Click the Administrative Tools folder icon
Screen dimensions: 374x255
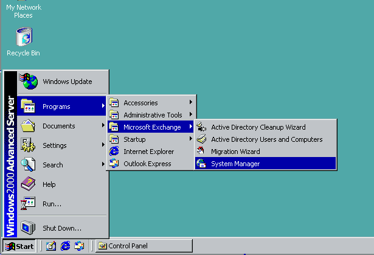[x=114, y=114]
